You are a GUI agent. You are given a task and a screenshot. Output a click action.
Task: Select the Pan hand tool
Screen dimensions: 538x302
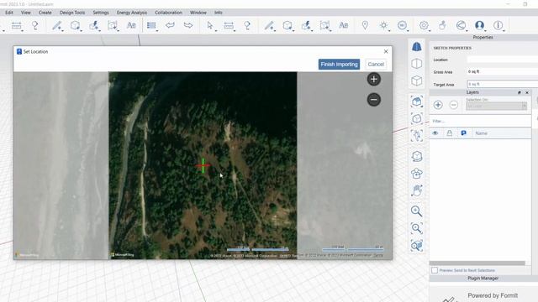(417, 190)
